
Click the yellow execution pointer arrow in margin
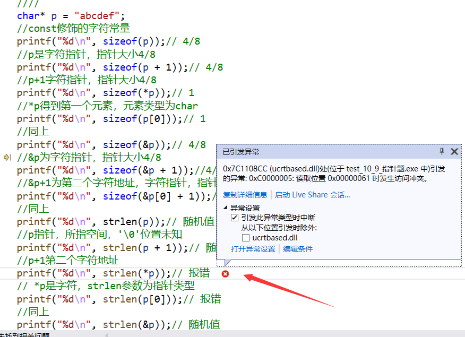pyautogui.click(x=7, y=157)
